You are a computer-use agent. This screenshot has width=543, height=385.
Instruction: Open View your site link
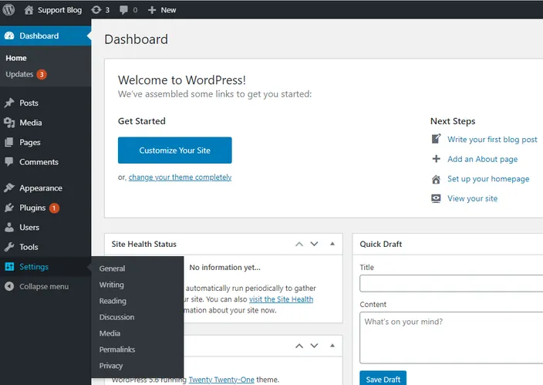pyautogui.click(x=472, y=198)
